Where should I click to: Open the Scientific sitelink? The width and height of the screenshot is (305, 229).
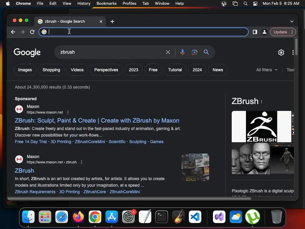click(x=117, y=142)
